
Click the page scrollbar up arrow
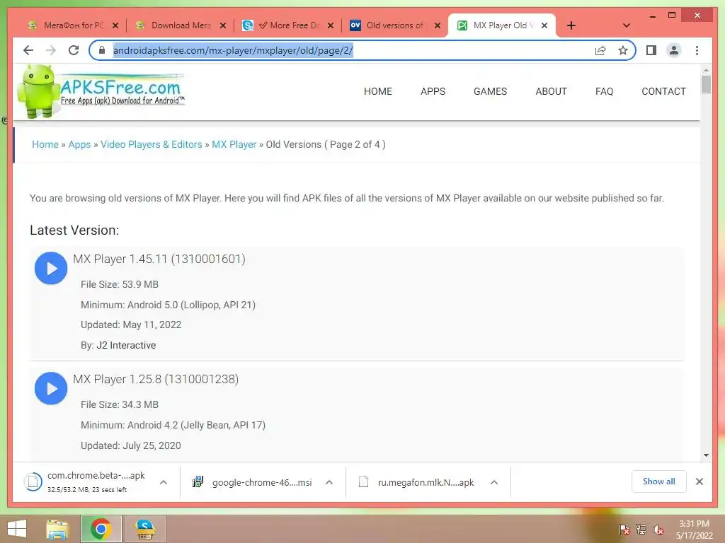click(706, 70)
